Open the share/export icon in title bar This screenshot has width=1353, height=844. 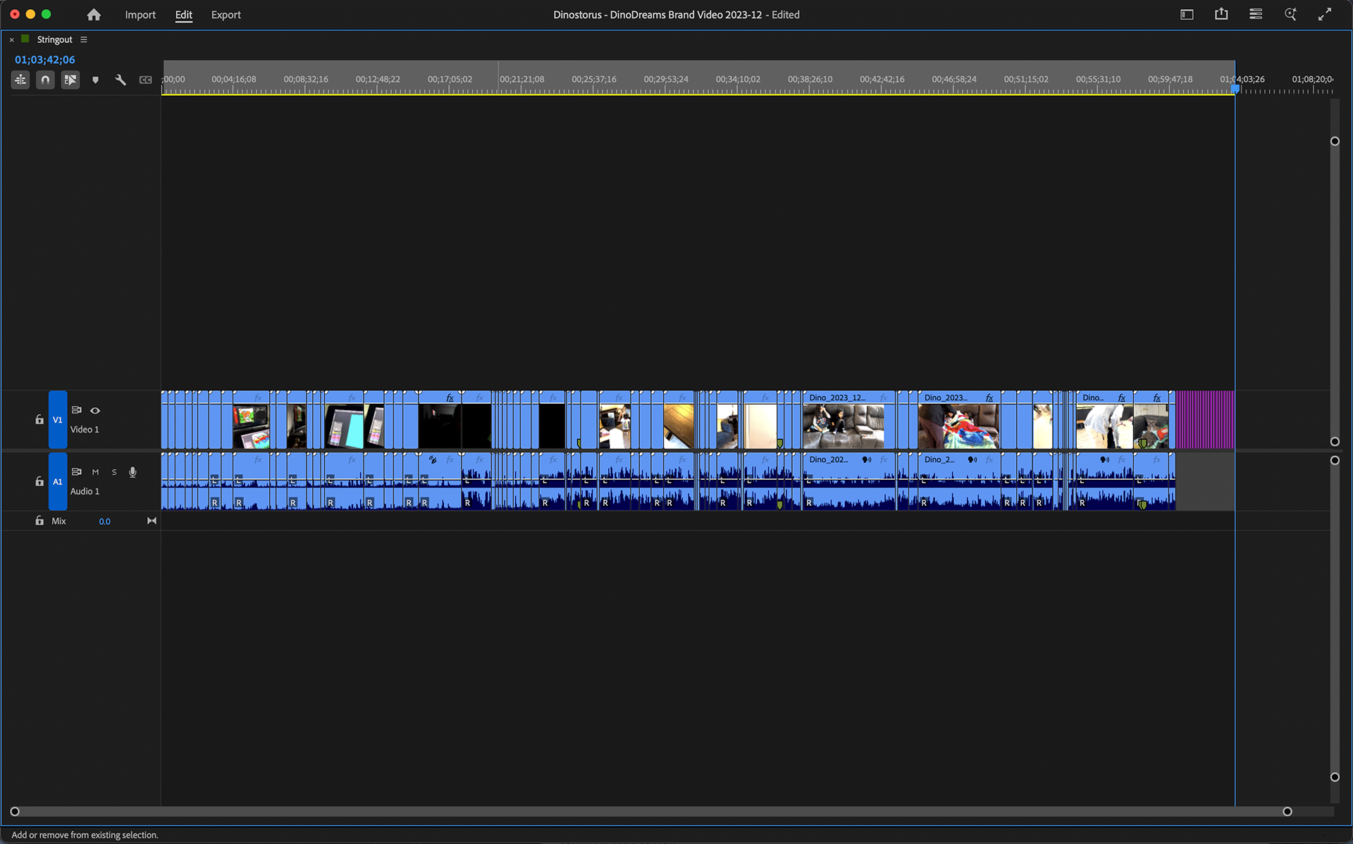point(1221,14)
